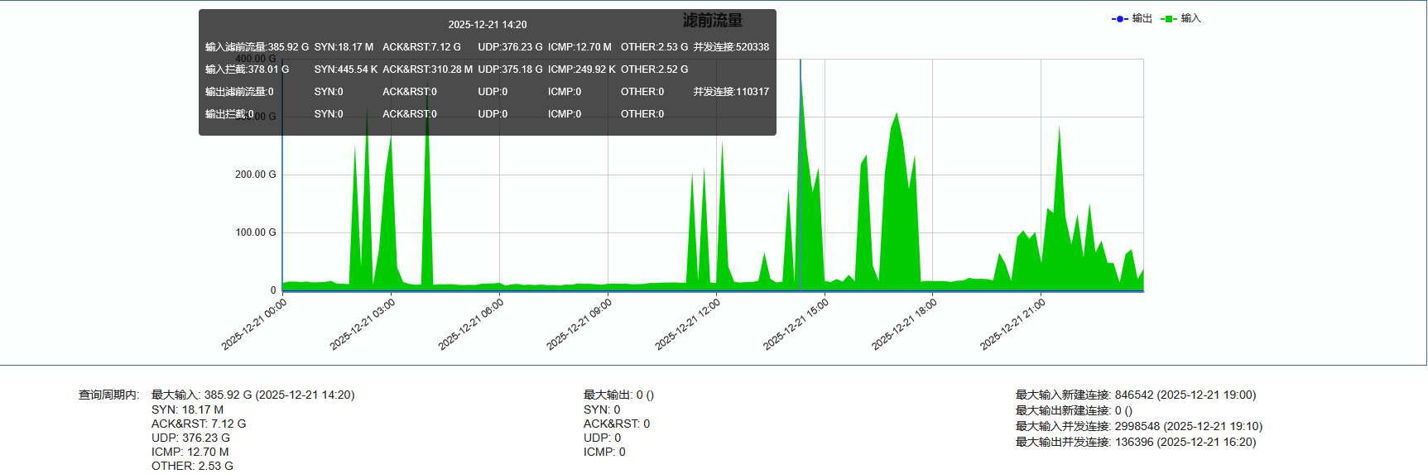1428x474 pixels.
Task: Click the 2025-12-21 15:00 axis label
Action: [x=796, y=324]
